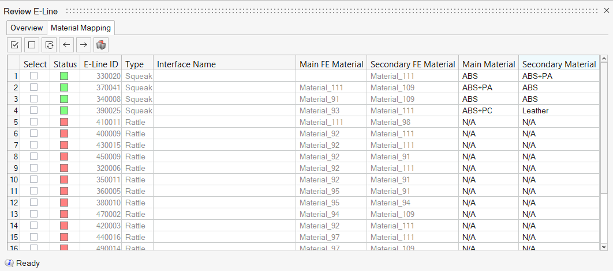
Task: Click the right arrow toolbar icon
Action: (84, 44)
